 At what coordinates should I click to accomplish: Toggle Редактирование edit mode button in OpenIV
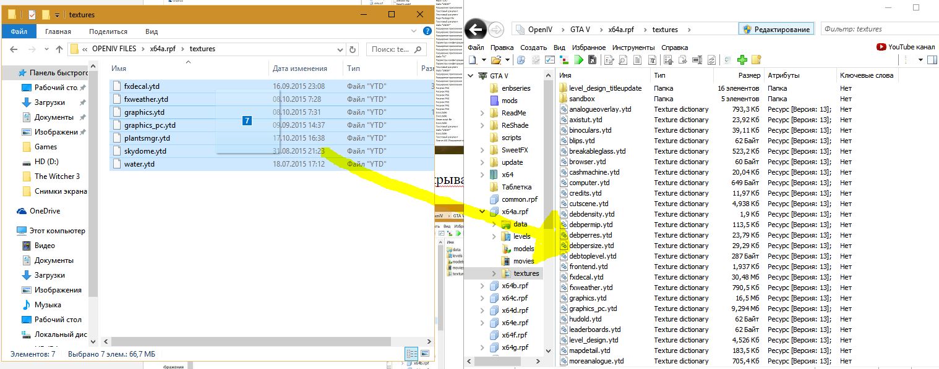(776, 29)
